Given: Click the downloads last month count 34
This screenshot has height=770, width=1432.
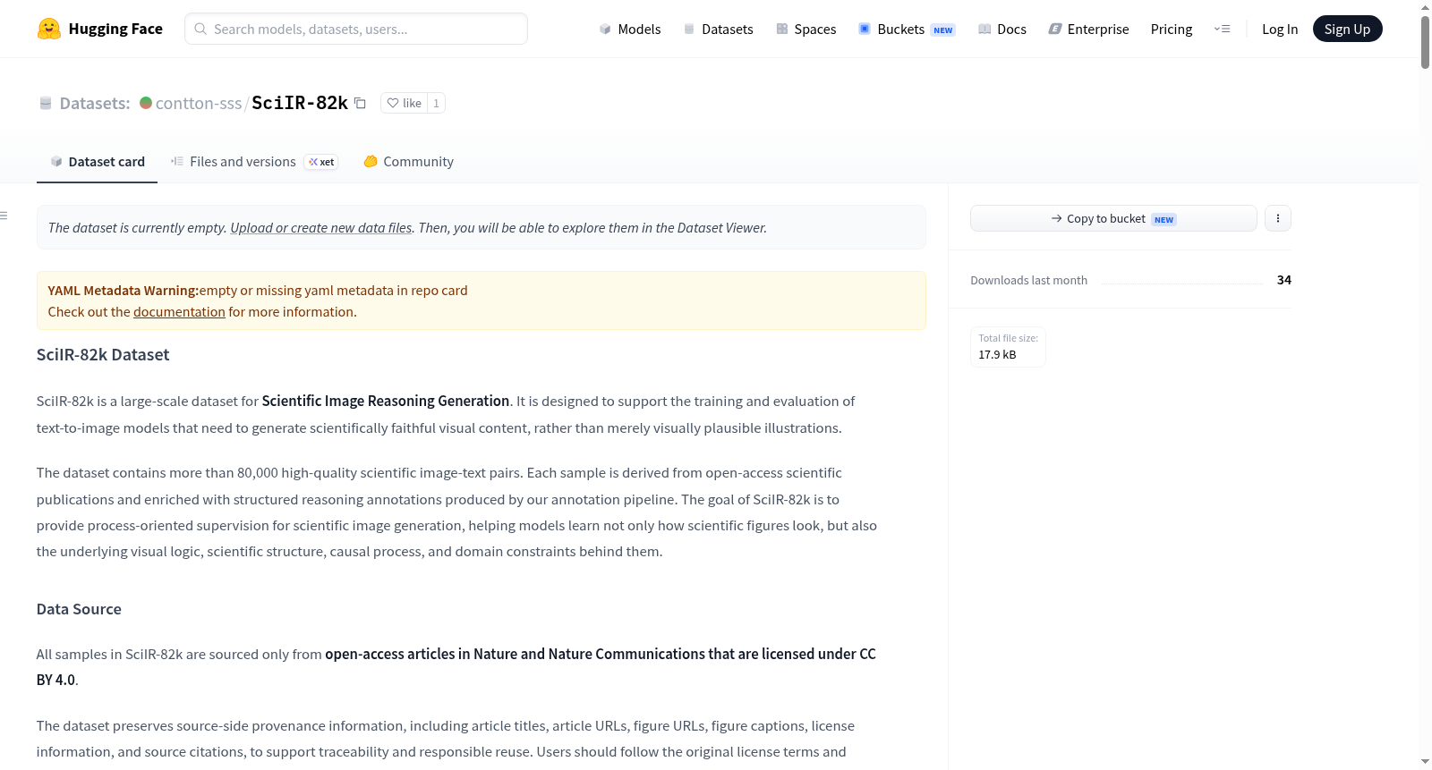Looking at the screenshot, I should (1283, 280).
